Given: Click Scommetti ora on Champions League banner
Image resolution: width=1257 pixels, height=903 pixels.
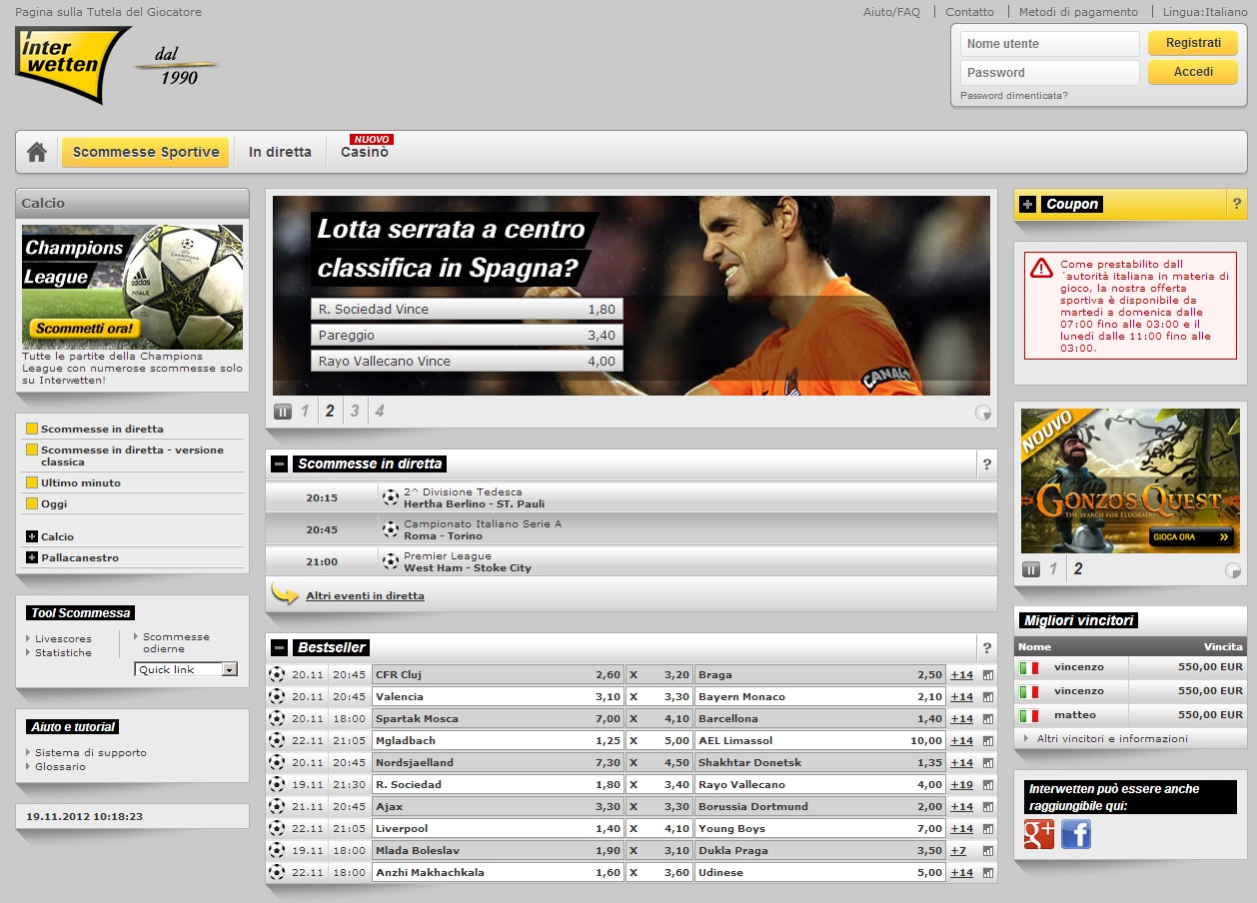Looking at the screenshot, I should coord(84,328).
